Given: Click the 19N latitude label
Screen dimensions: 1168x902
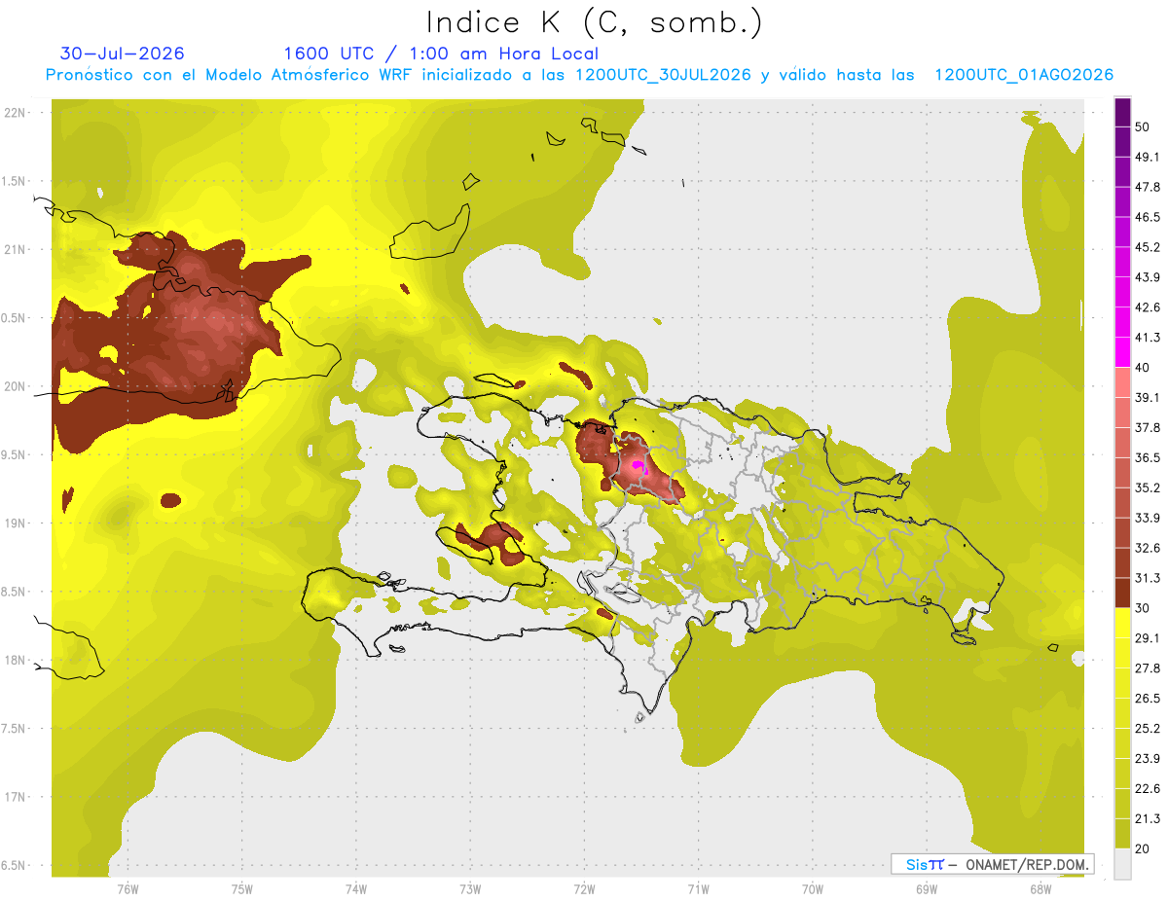Looking at the screenshot, I should [x=16, y=523].
